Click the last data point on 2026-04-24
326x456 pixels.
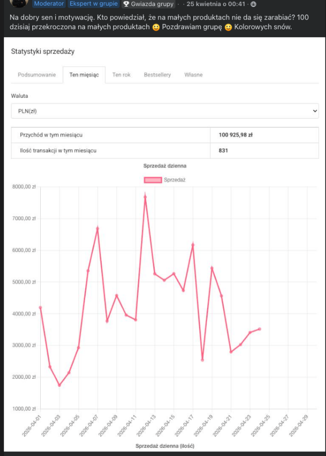tap(259, 329)
